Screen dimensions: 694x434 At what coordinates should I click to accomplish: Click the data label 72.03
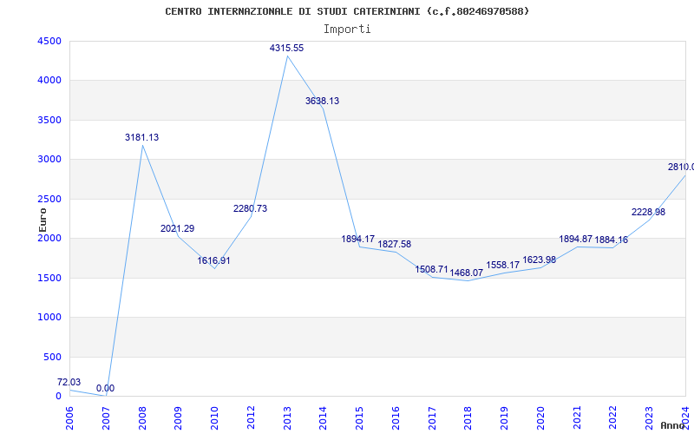[x=69, y=382]
